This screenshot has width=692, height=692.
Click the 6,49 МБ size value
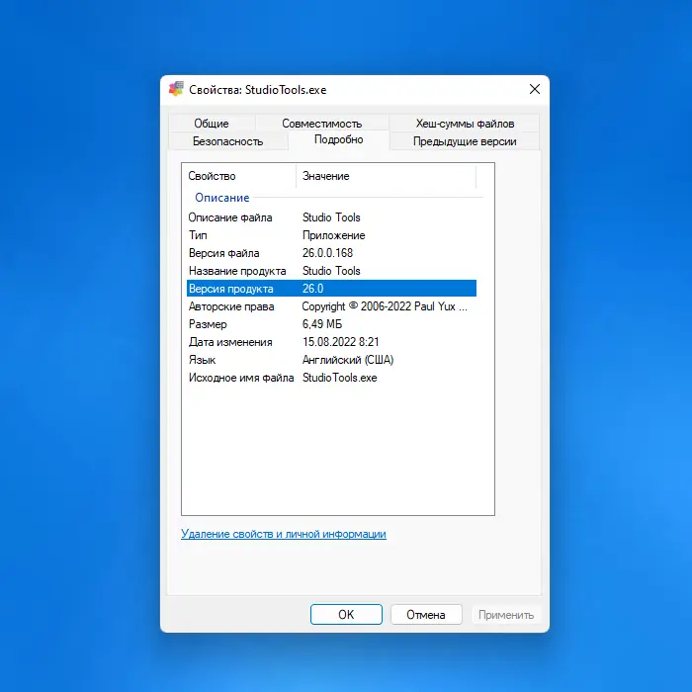coord(322,324)
